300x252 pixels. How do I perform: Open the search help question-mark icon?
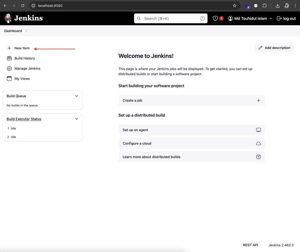pyautogui.click(x=202, y=18)
